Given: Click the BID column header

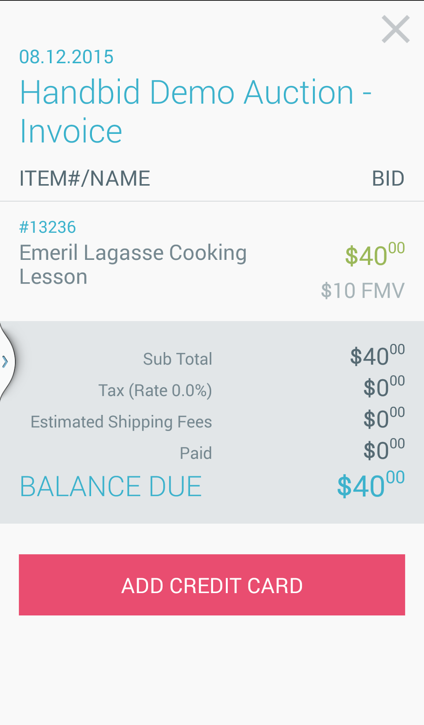Looking at the screenshot, I should tap(388, 179).
